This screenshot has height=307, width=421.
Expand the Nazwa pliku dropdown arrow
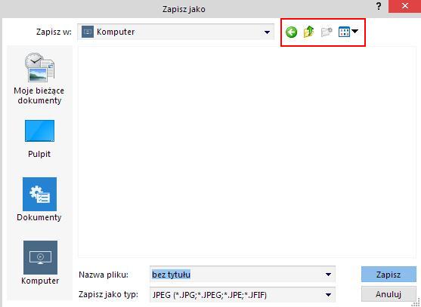[328, 275]
